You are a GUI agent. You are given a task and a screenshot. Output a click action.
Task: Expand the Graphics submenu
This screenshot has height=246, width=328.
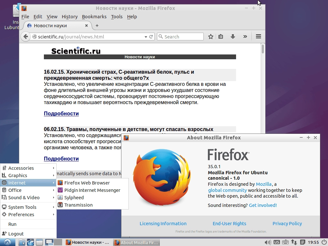coord(29,175)
